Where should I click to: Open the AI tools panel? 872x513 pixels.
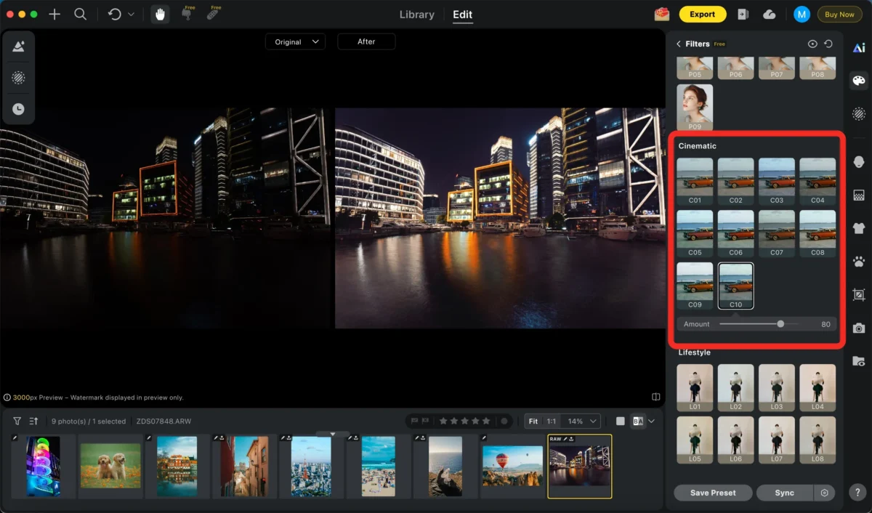(859, 47)
